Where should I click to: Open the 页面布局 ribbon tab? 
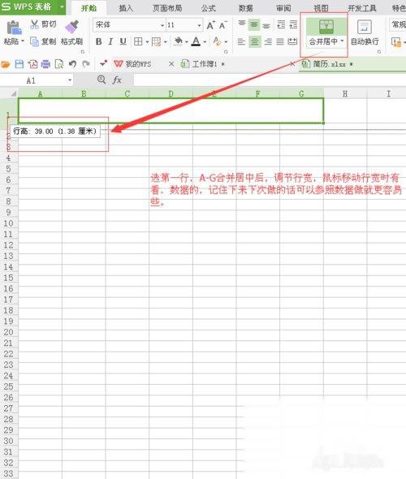[167, 8]
